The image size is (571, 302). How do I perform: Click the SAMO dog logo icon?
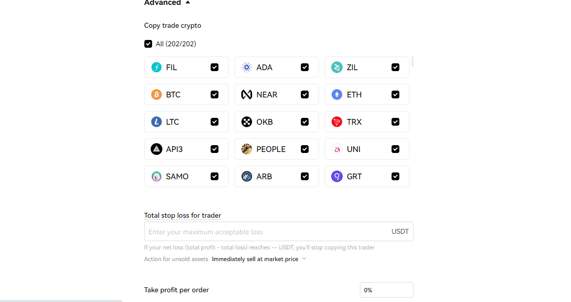coord(156,176)
